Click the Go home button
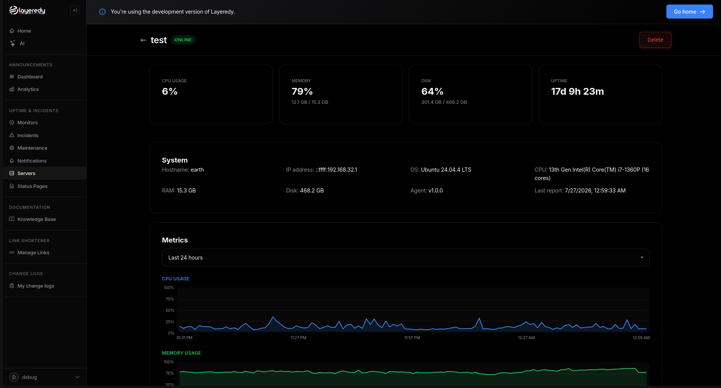 [x=689, y=12]
